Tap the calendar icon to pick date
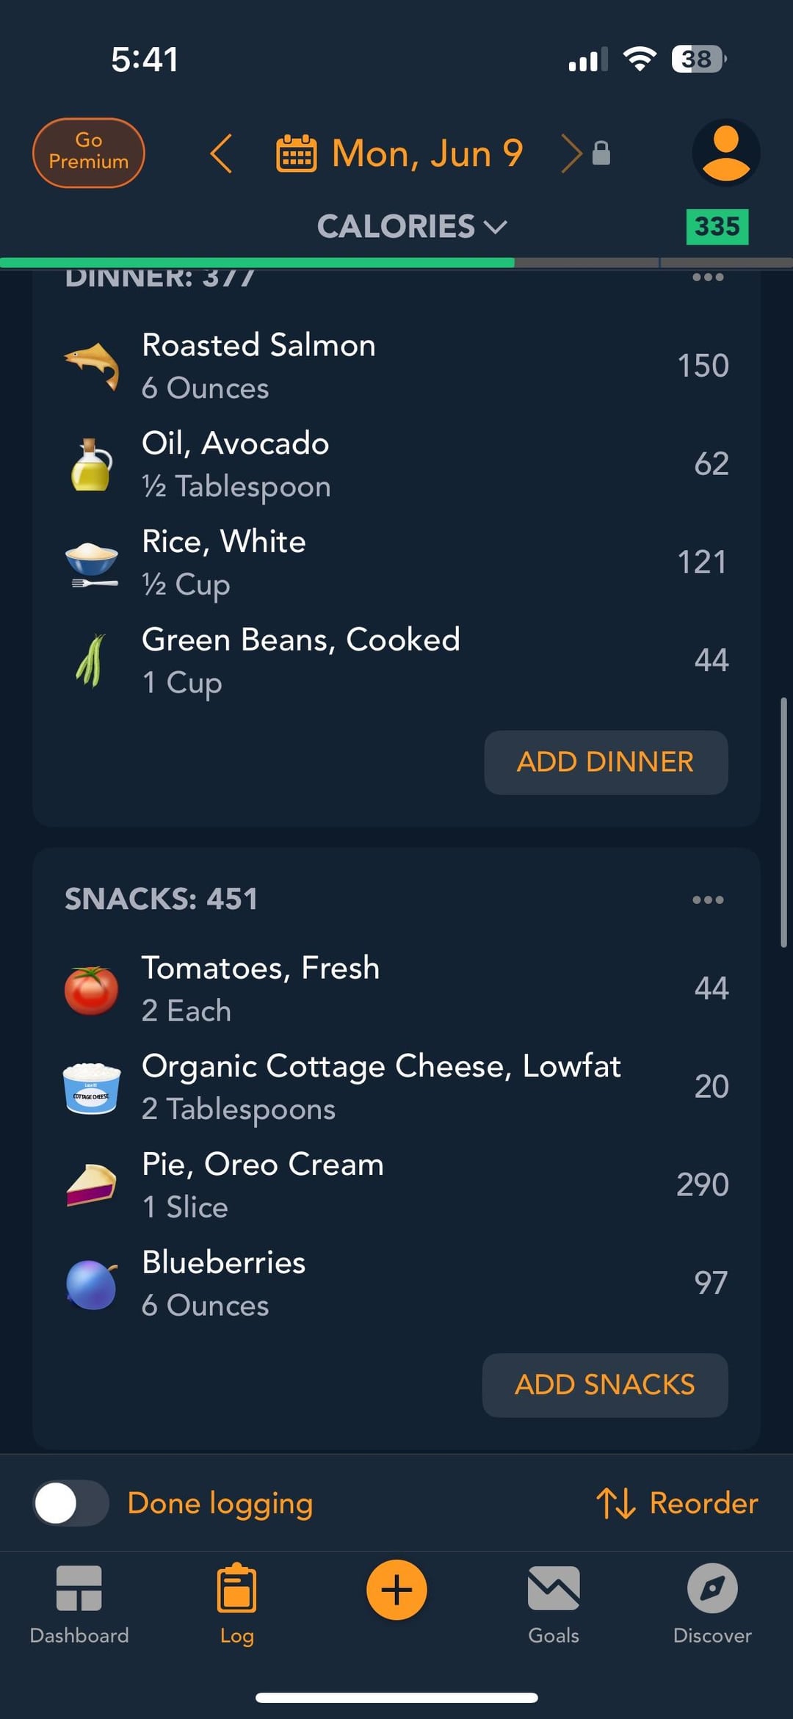This screenshot has height=1719, width=793. click(296, 153)
